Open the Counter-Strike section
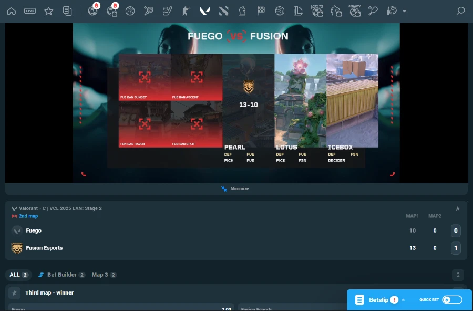Viewport: 473px width, 315px height. (186, 10)
